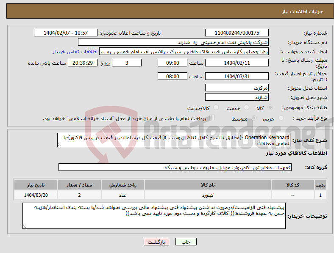Click the Operation Keyboard description text area
Viewport: 334px width, 253px height.
click(x=174, y=140)
